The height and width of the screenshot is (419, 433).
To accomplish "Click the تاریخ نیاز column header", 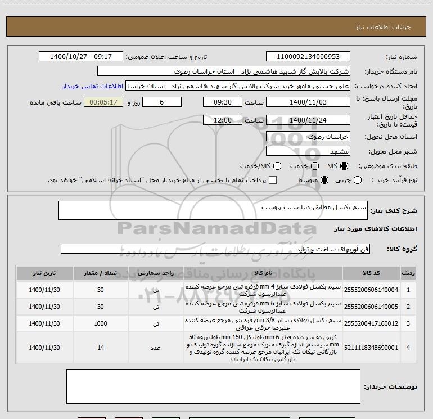I will tap(44, 273).
